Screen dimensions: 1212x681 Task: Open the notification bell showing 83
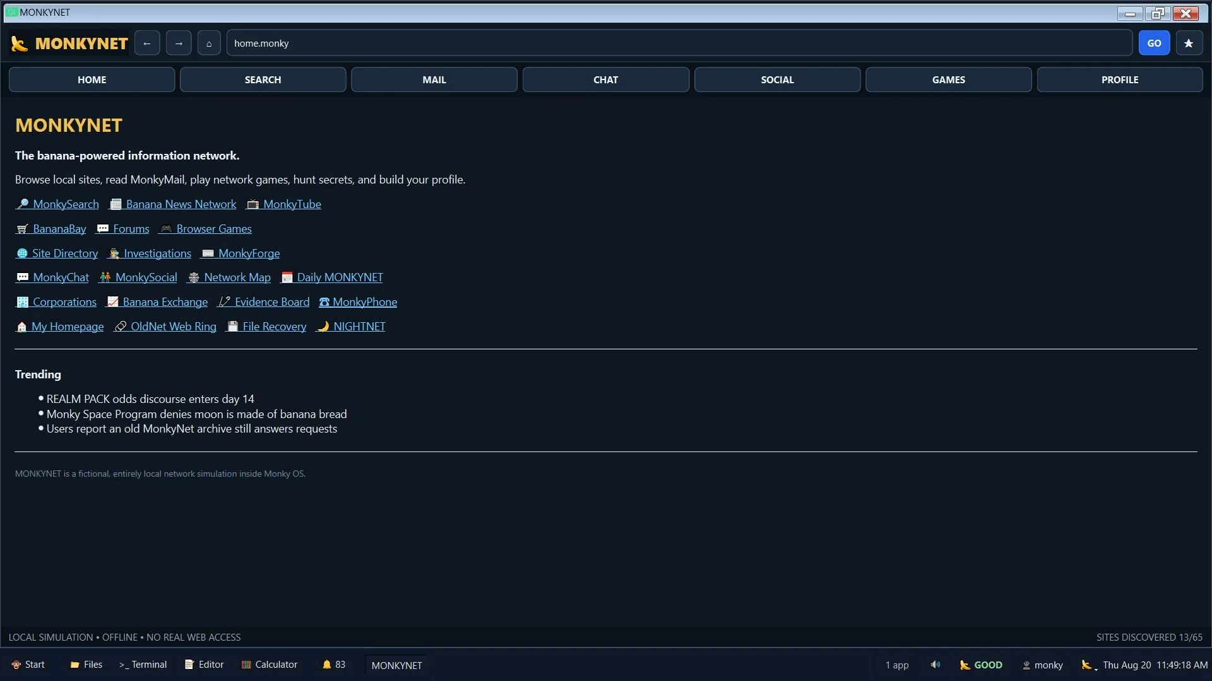coord(334,665)
